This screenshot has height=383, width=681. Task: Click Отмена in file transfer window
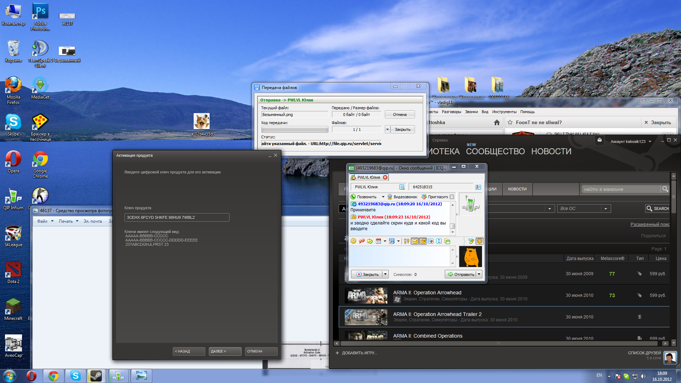(x=400, y=115)
